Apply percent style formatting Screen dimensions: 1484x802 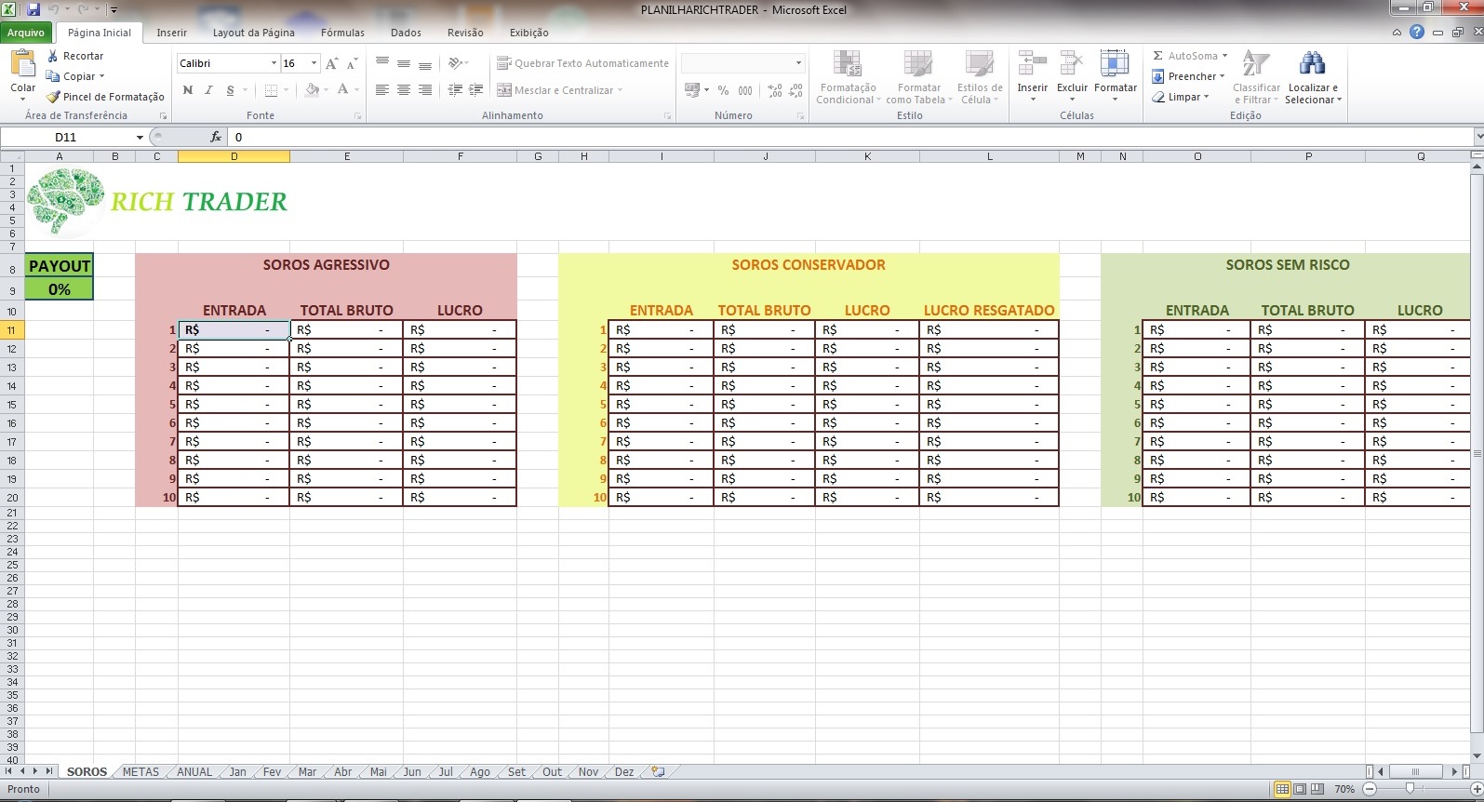[x=723, y=90]
